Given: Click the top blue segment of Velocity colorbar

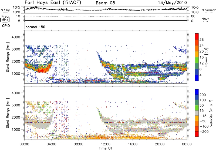Looking at the screenshot, I should [197, 92].
